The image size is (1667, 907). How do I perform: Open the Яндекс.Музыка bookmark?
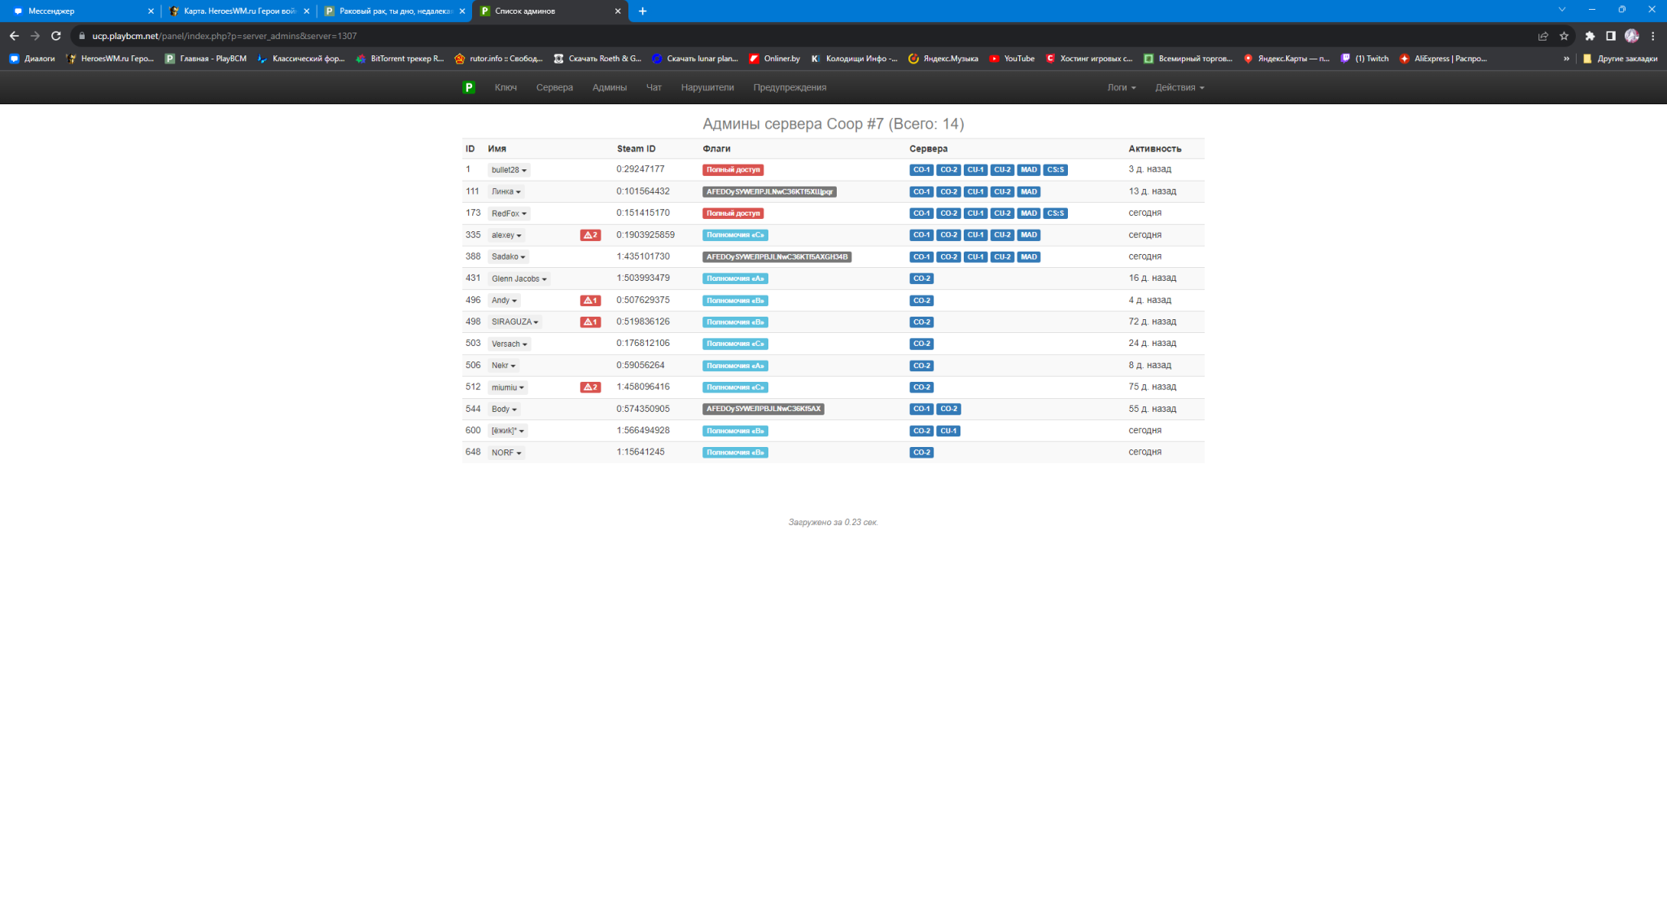[943, 59]
